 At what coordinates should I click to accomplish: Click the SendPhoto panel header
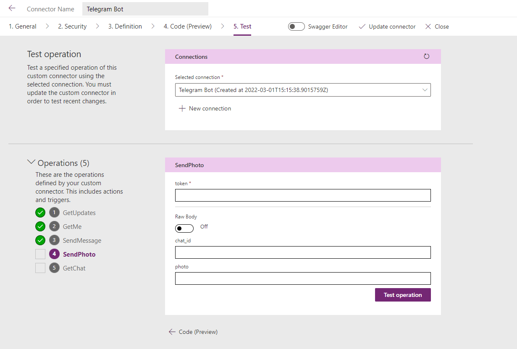(x=303, y=165)
